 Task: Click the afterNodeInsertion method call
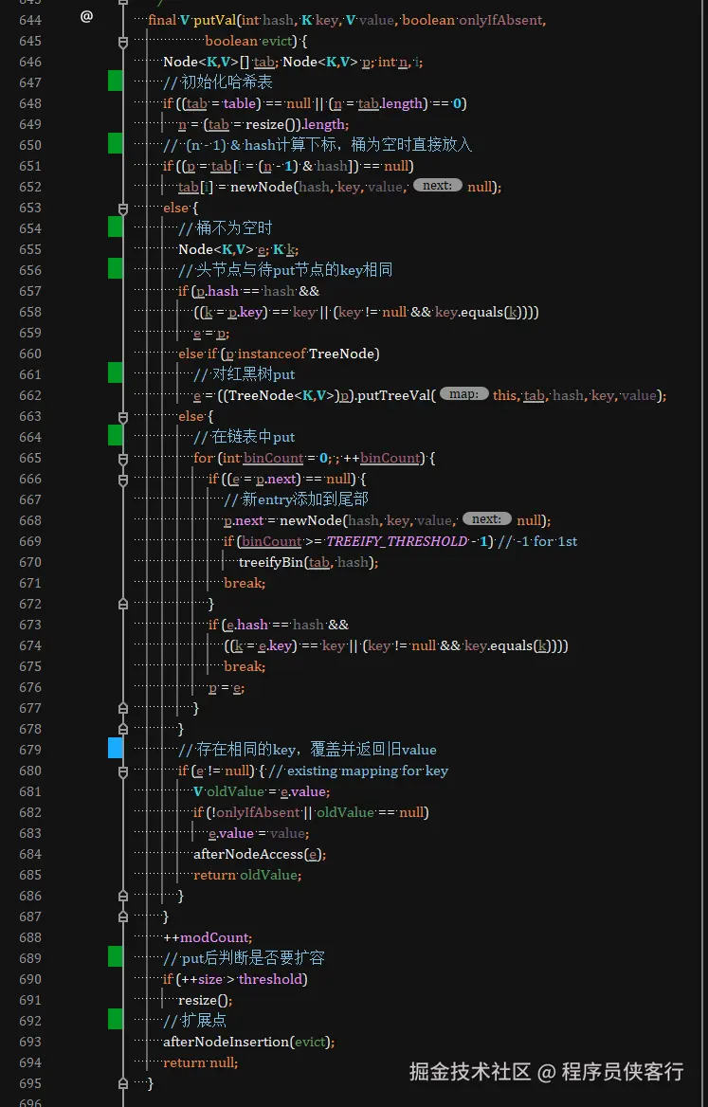click(227, 1042)
